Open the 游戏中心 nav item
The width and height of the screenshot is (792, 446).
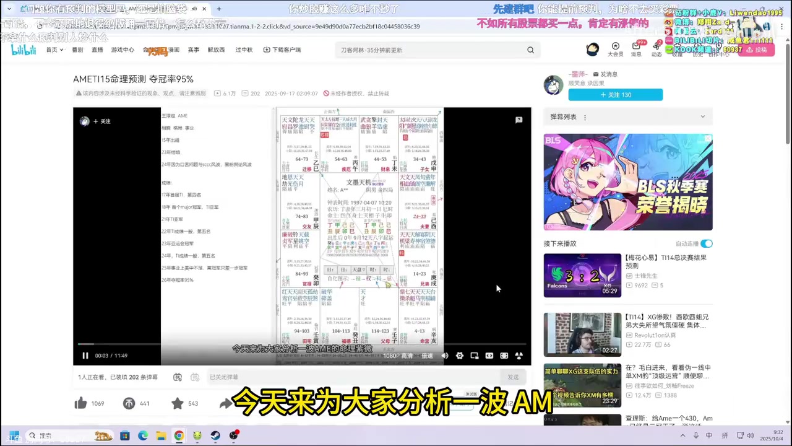pos(123,50)
